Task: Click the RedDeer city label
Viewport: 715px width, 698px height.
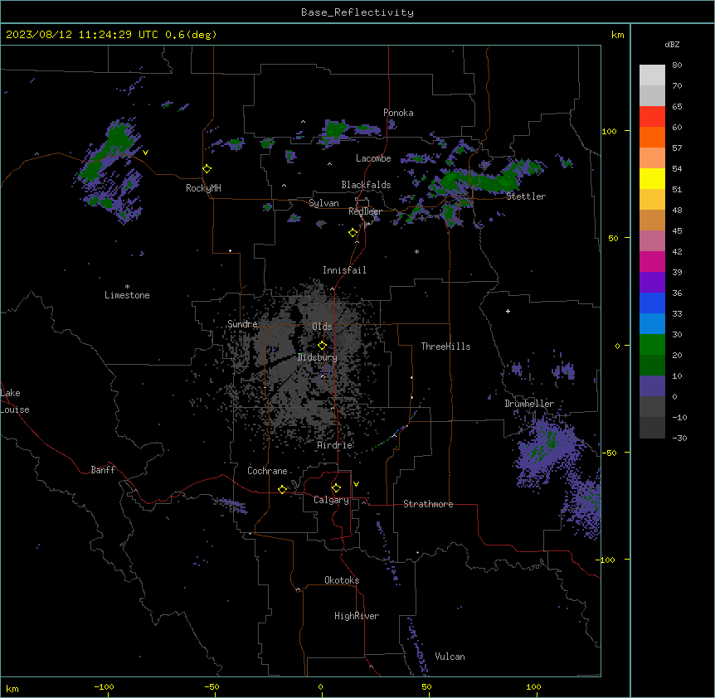Action: [x=365, y=211]
